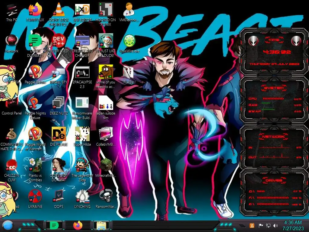
Task: Click the SYSTEM widget header
Action: [x=274, y=88]
